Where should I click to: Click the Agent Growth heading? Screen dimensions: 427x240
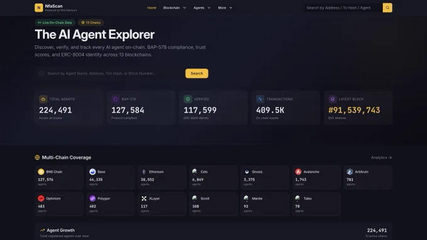pos(60,230)
